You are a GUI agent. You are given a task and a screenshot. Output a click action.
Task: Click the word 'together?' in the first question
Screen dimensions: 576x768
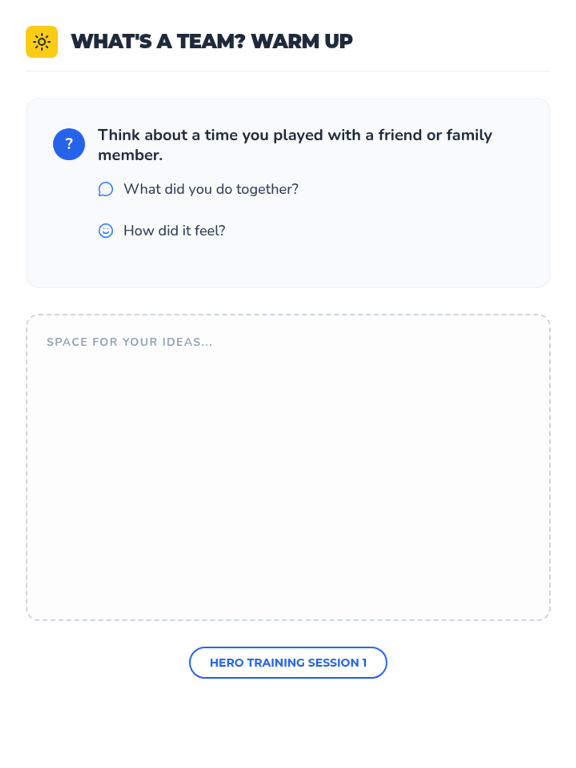click(x=267, y=189)
